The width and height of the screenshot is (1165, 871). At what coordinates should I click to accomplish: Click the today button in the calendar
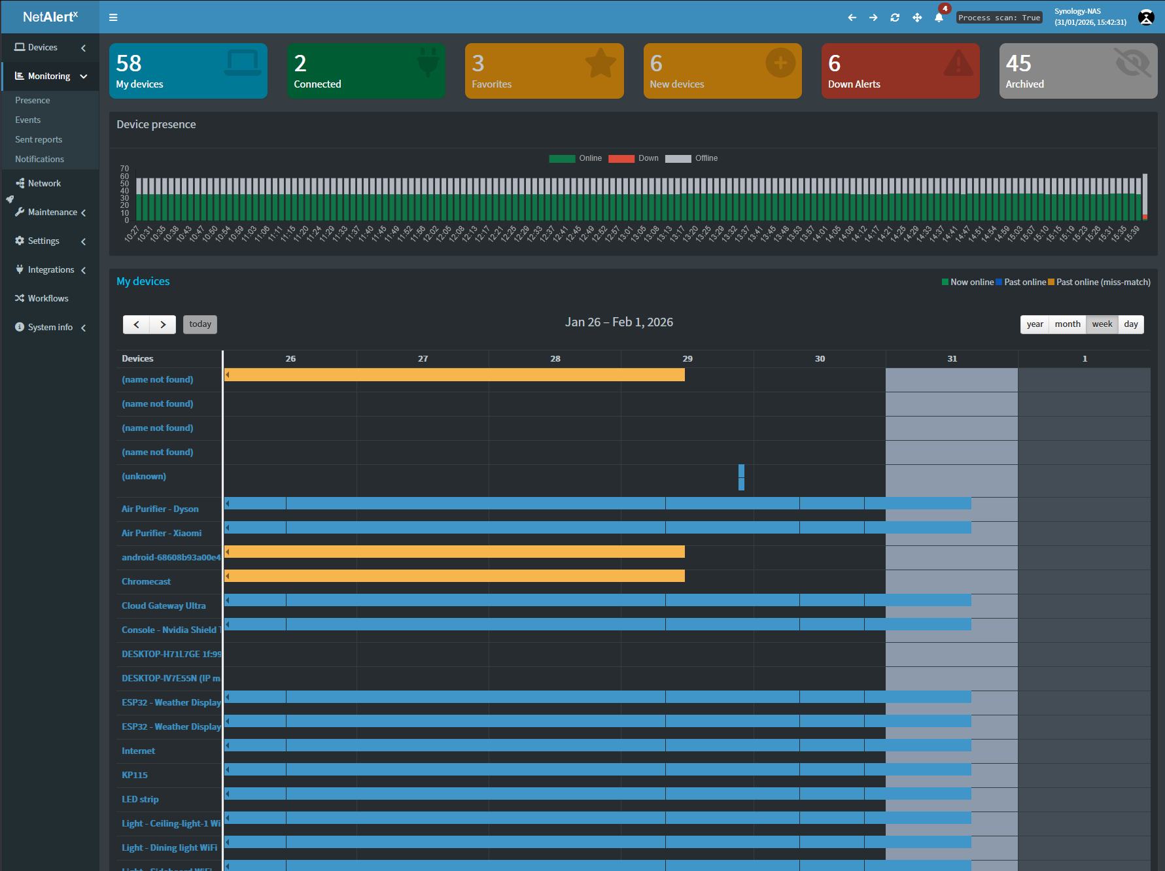[x=200, y=324]
